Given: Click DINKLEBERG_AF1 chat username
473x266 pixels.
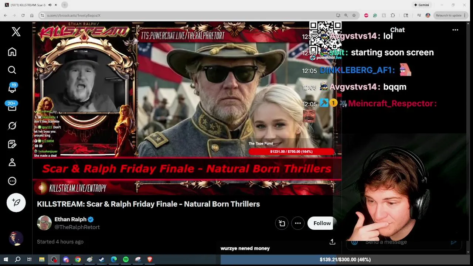Looking at the screenshot, I should click(357, 70).
